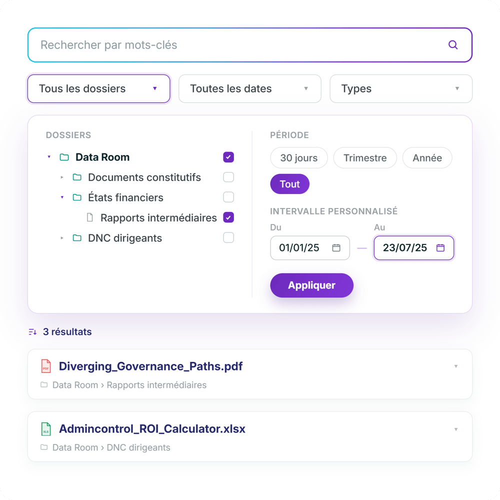Expand the Documents constitutifs folder arrow
Screen dimensions: 500x500
click(x=62, y=177)
